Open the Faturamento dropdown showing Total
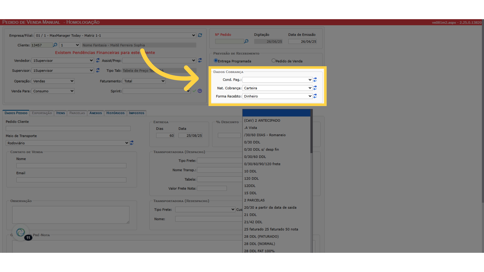The width and height of the screenshot is (484, 272). click(x=144, y=81)
